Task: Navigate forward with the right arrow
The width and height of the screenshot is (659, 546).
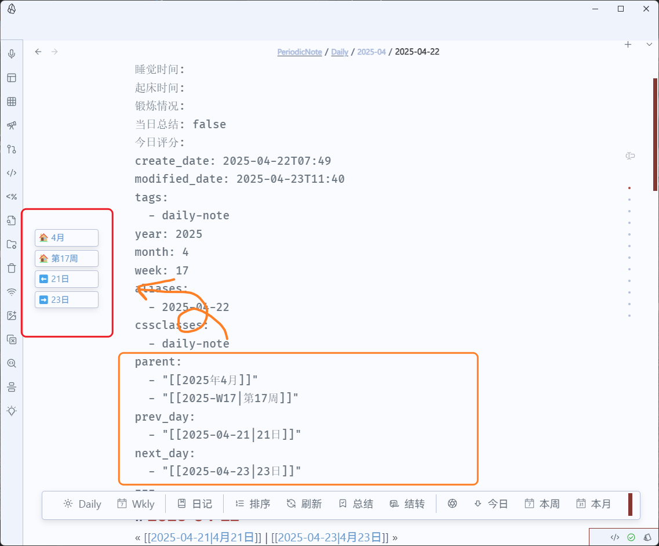Action: [54, 52]
